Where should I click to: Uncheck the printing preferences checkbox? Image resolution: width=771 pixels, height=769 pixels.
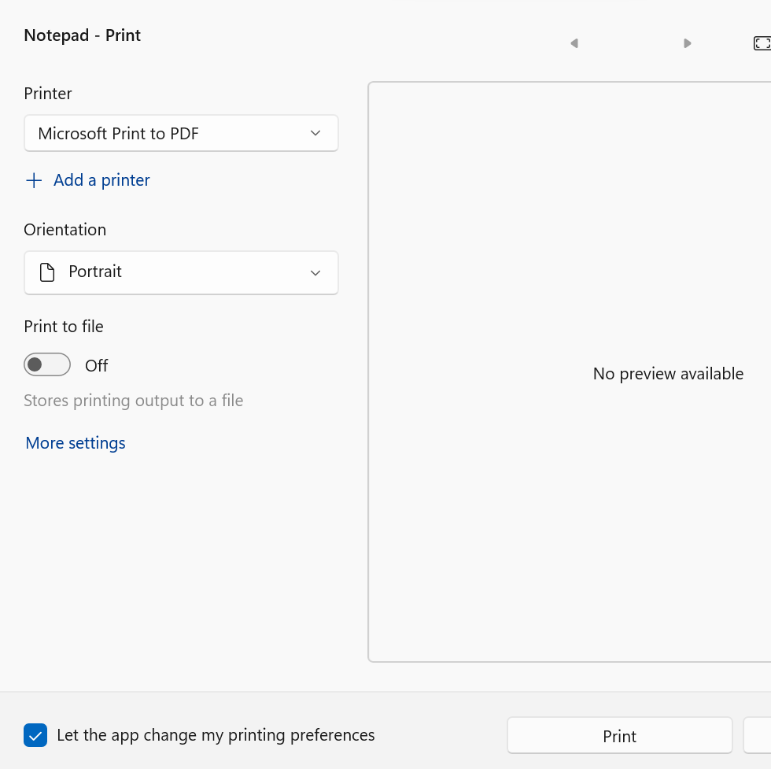tap(35, 735)
